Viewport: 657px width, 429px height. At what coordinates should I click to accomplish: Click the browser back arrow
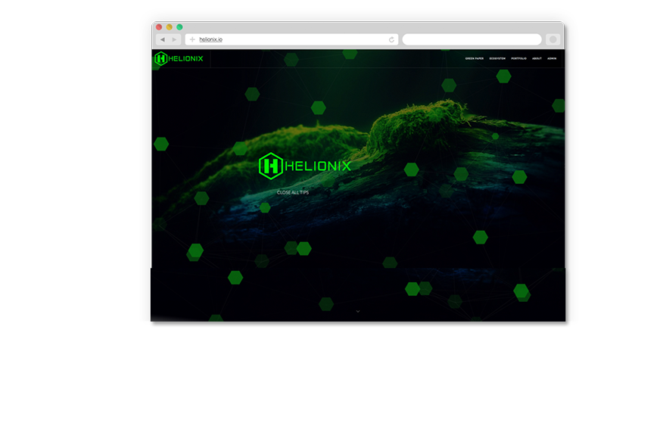pyautogui.click(x=162, y=39)
